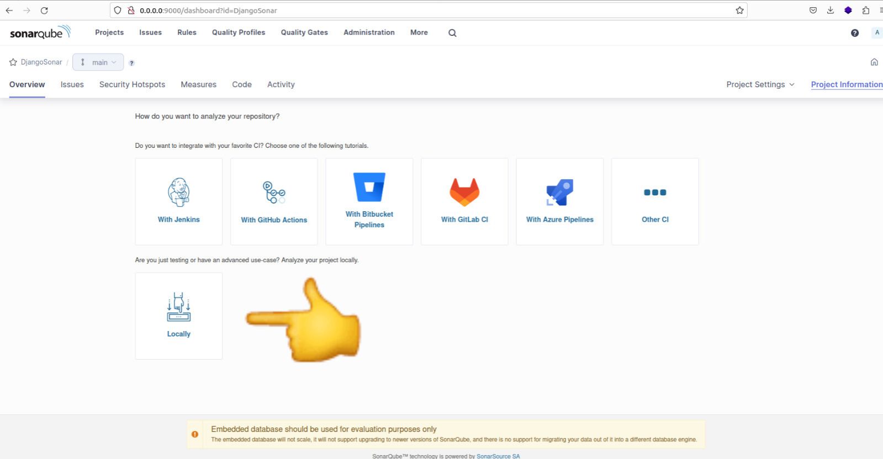Screen dimensions: 883x459
Task: Open the Issues top menu
Action: tap(150, 33)
